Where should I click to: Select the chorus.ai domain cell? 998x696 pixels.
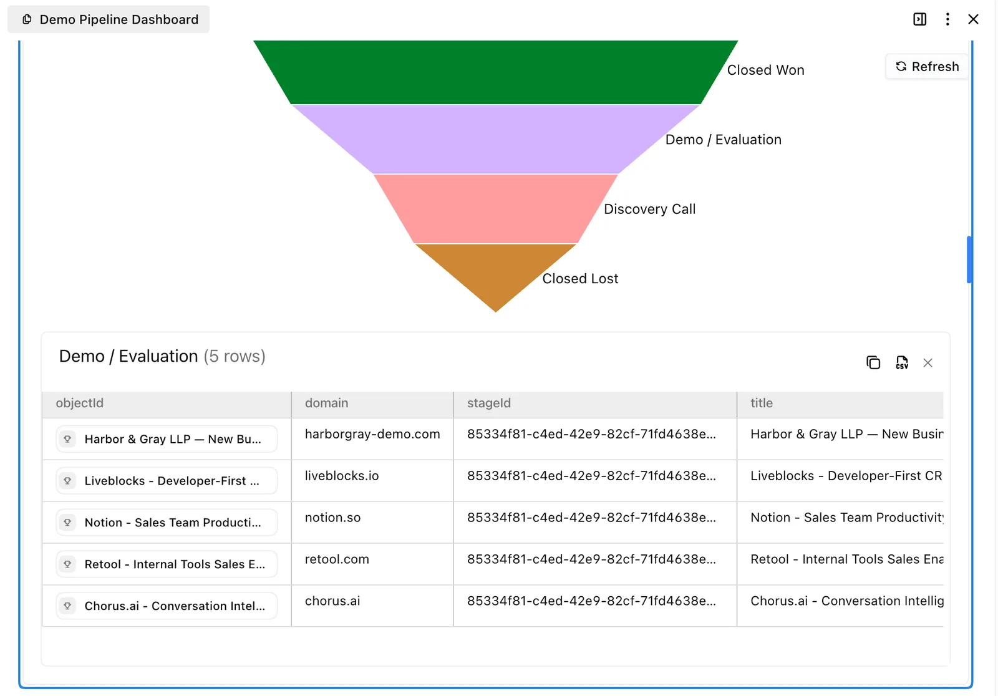[x=372, y=606]
